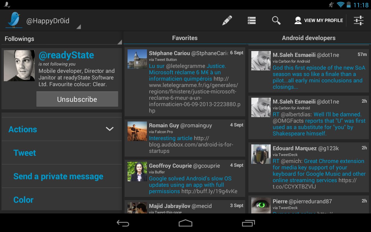This screenshot has height=232, width=371.
Task: Switch to the Favorites column tab
Action: pos(185,38)
